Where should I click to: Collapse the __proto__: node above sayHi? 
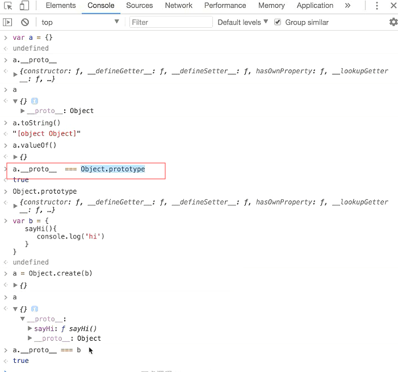(x=23, y=319)
